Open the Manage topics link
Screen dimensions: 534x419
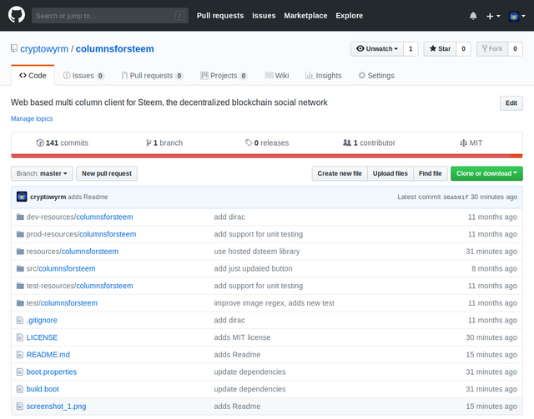[x=32, y=118]
